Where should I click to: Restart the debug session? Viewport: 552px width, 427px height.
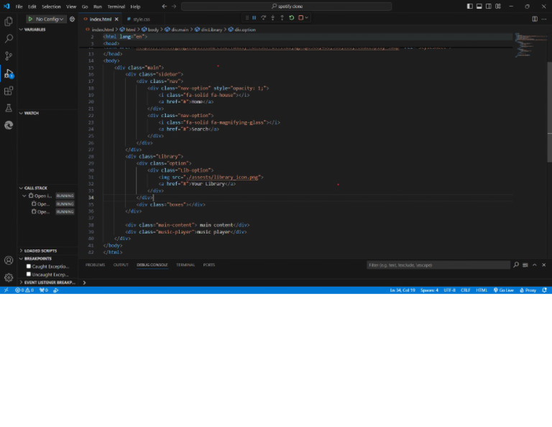pos(292,17)
